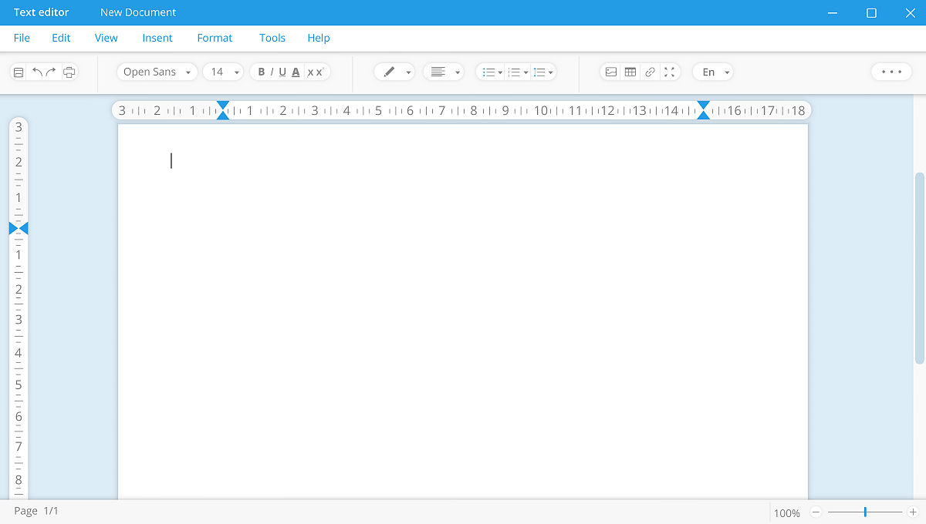Open the En language dropdown
Screen dimensions: 926x524
(712, 72)
